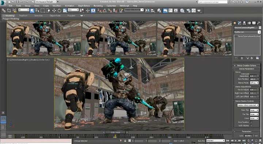Image resolution: width=263 pixels, height=144 pixels.
Task: Open the MAXScript menu
Action: (x=124, y=6)
